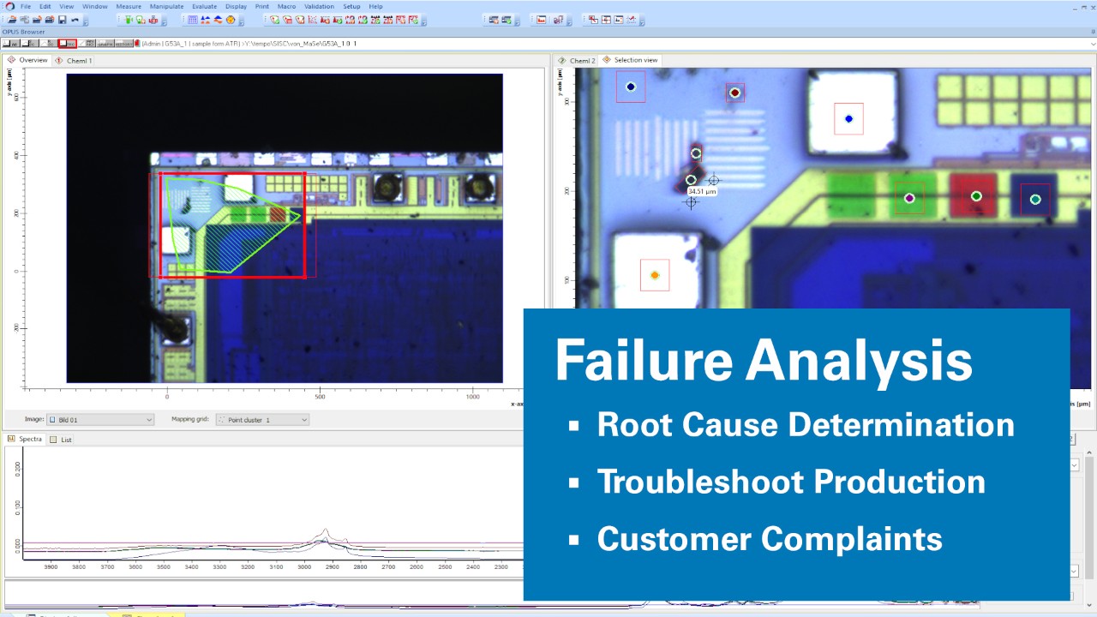Click the OPUS Browser pin icon

click(1093, 32)
